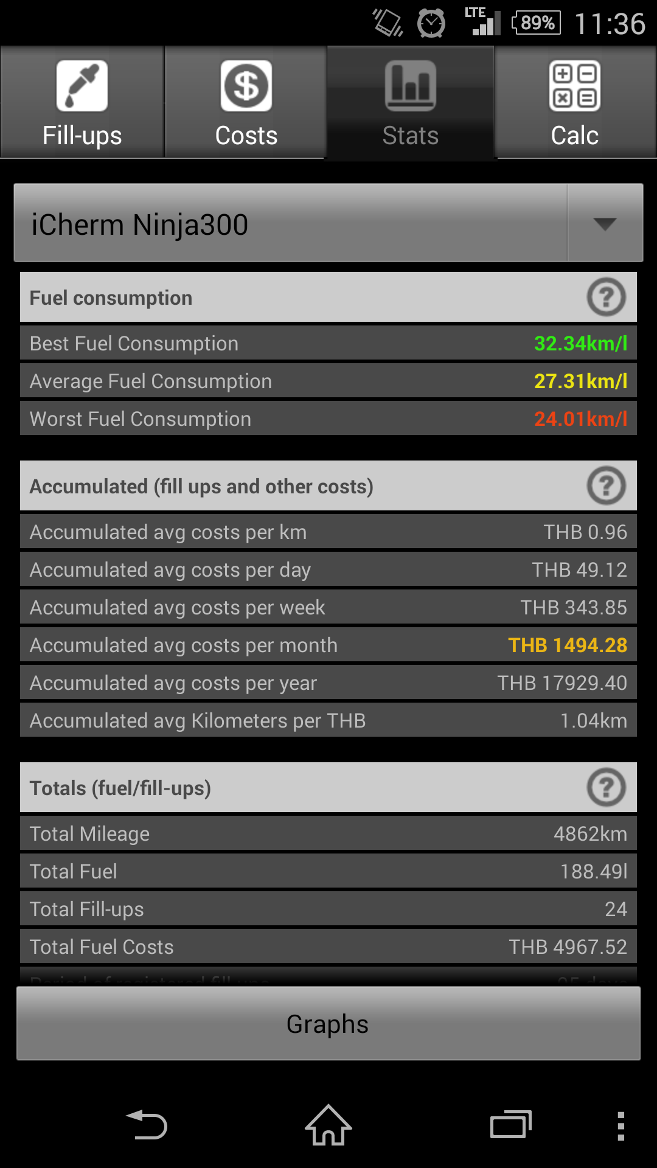Image resolution: width=657 pixels, height=1168 pixels.
Task: Open help for Totals fuel/fill-ups section
Action: (606, 788)
